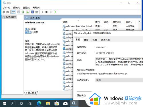
Task: Click the Export List toolbar icon
Action: tap(27, 12)
